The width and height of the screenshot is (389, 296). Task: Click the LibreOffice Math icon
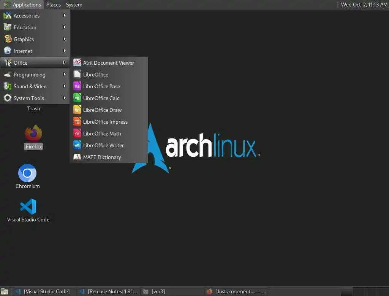(x=77, y=134)
